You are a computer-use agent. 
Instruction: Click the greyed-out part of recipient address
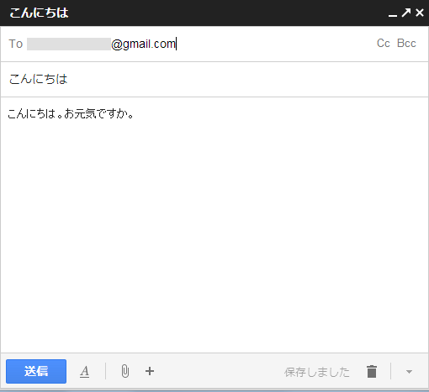(69, 44)
